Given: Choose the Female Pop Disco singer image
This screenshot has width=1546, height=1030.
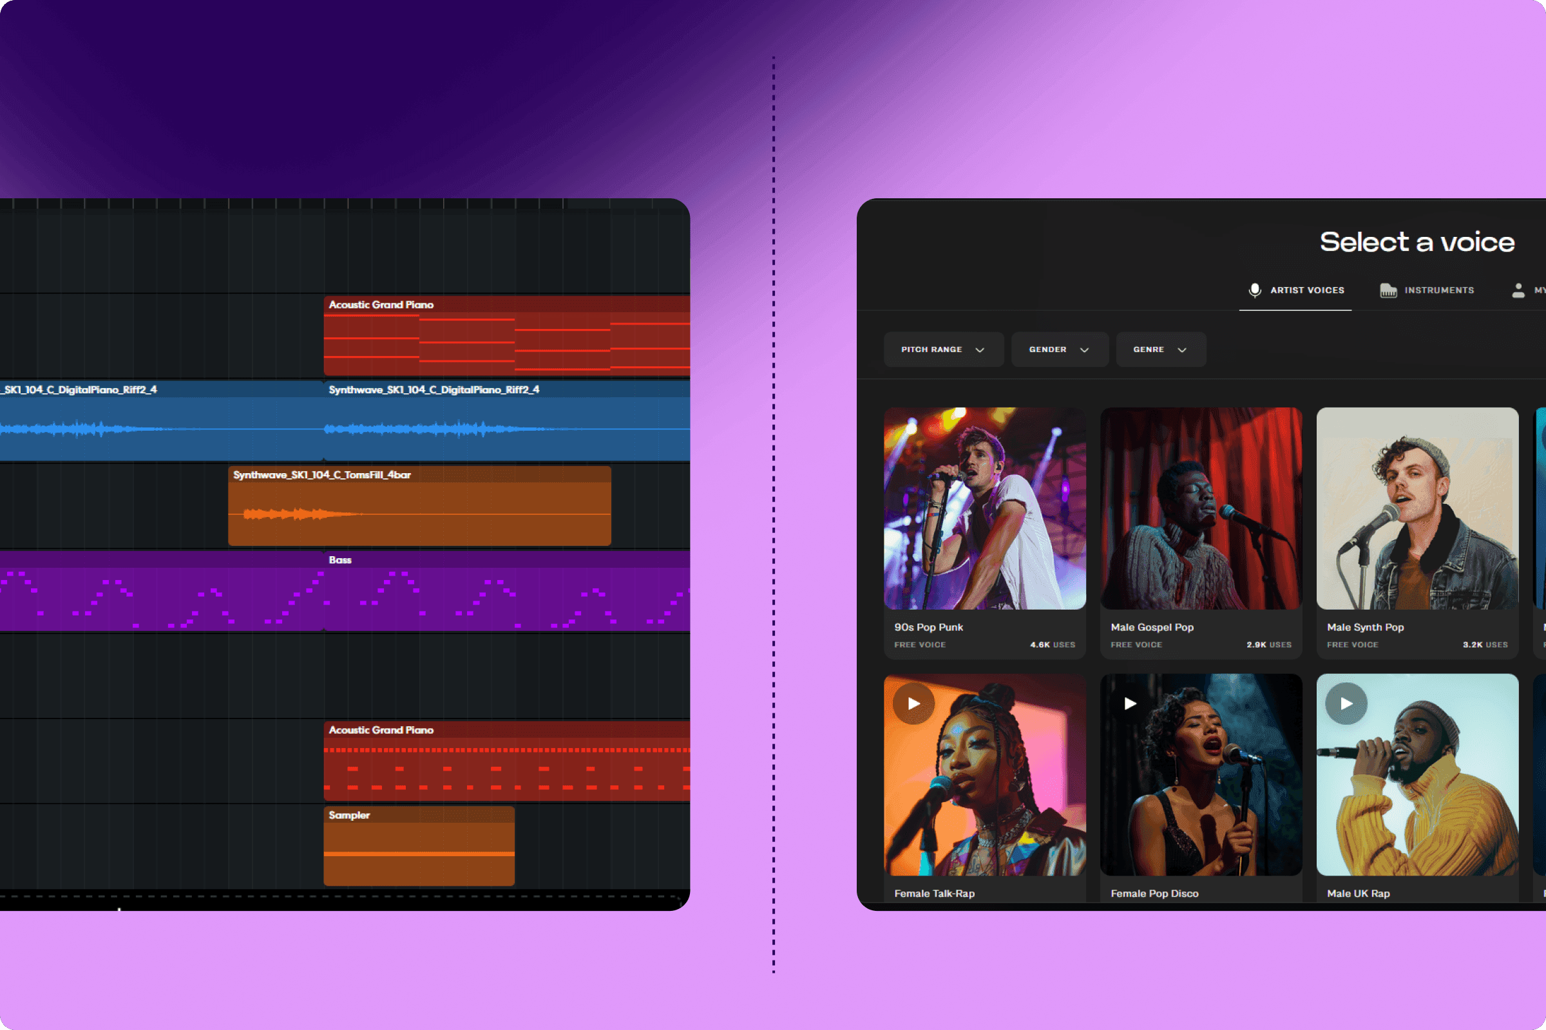Looking at the screenshot, I should tap(1201, 774).
